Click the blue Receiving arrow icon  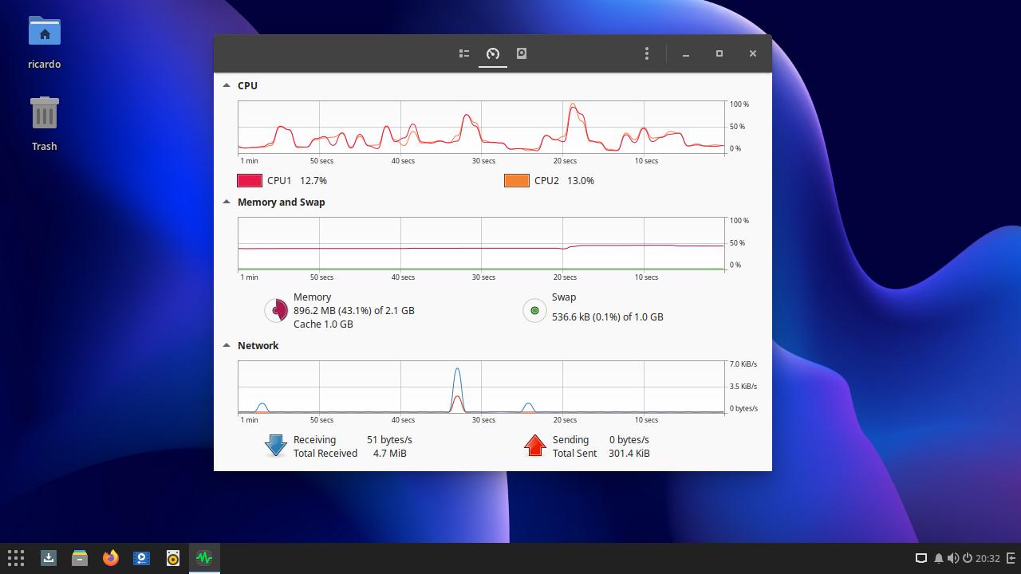coord(276,446)
